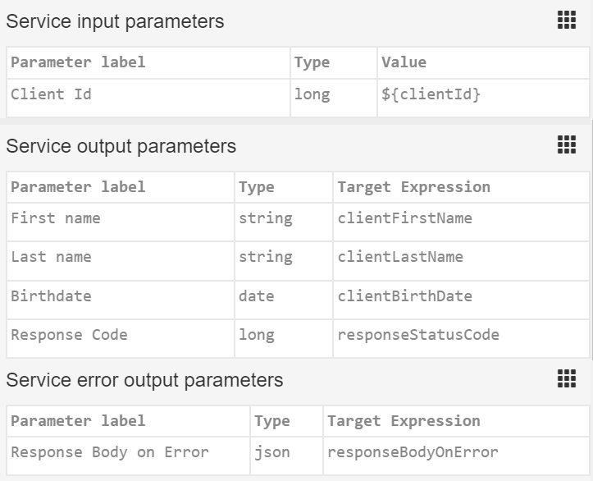The height and width of the screenshot is (481, 593).
Task: Click the clientFirstName target expression
Action: 404,218
